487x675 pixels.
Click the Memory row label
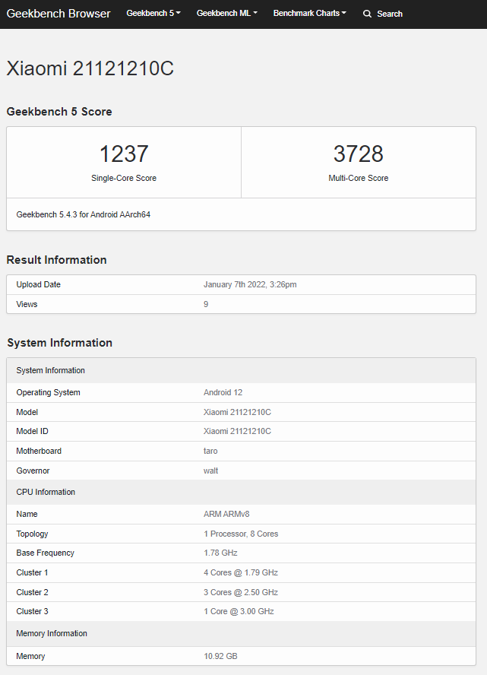(x=30, y=656)
